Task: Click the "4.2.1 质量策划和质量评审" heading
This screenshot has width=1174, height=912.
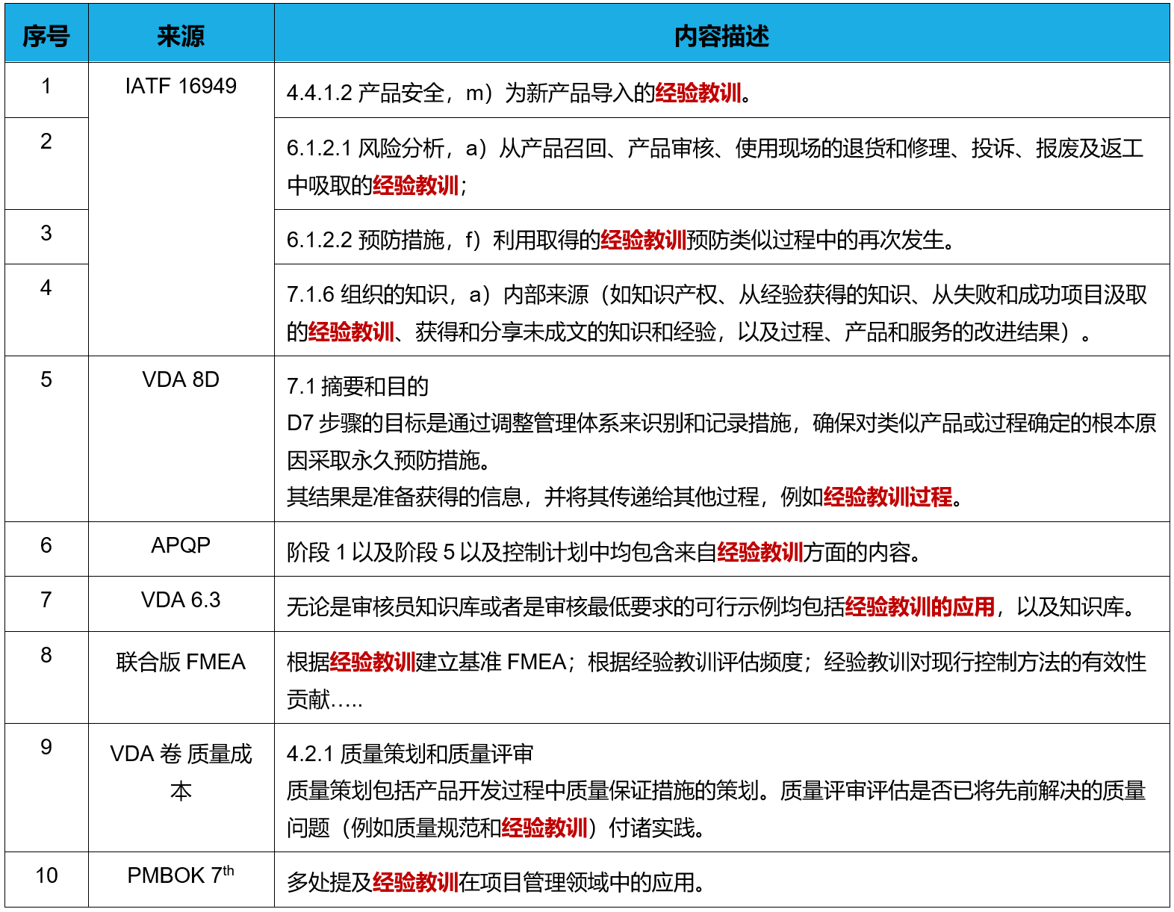Action: coord(410,754)
